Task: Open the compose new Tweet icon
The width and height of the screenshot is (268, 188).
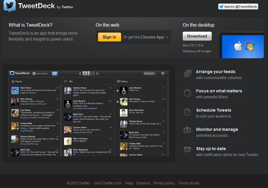Action: [x=55, y=73]
